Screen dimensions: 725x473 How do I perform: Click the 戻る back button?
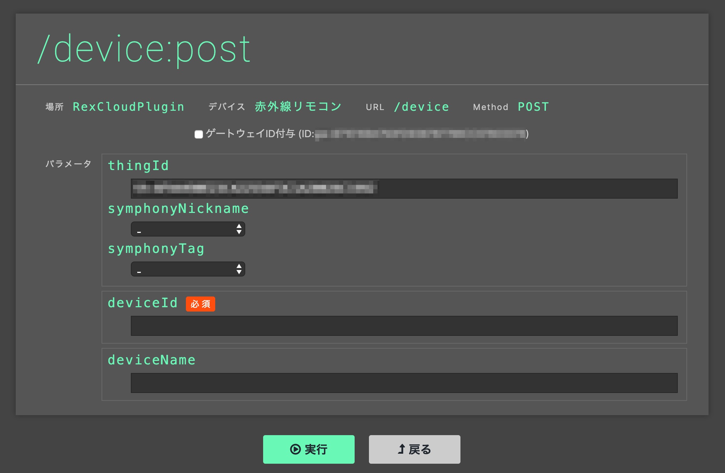pyautogui.click(x=414, y=449)
